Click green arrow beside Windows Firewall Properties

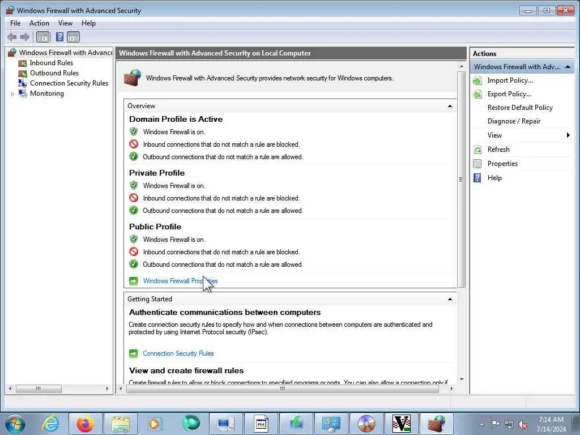[x=134, y=281]
